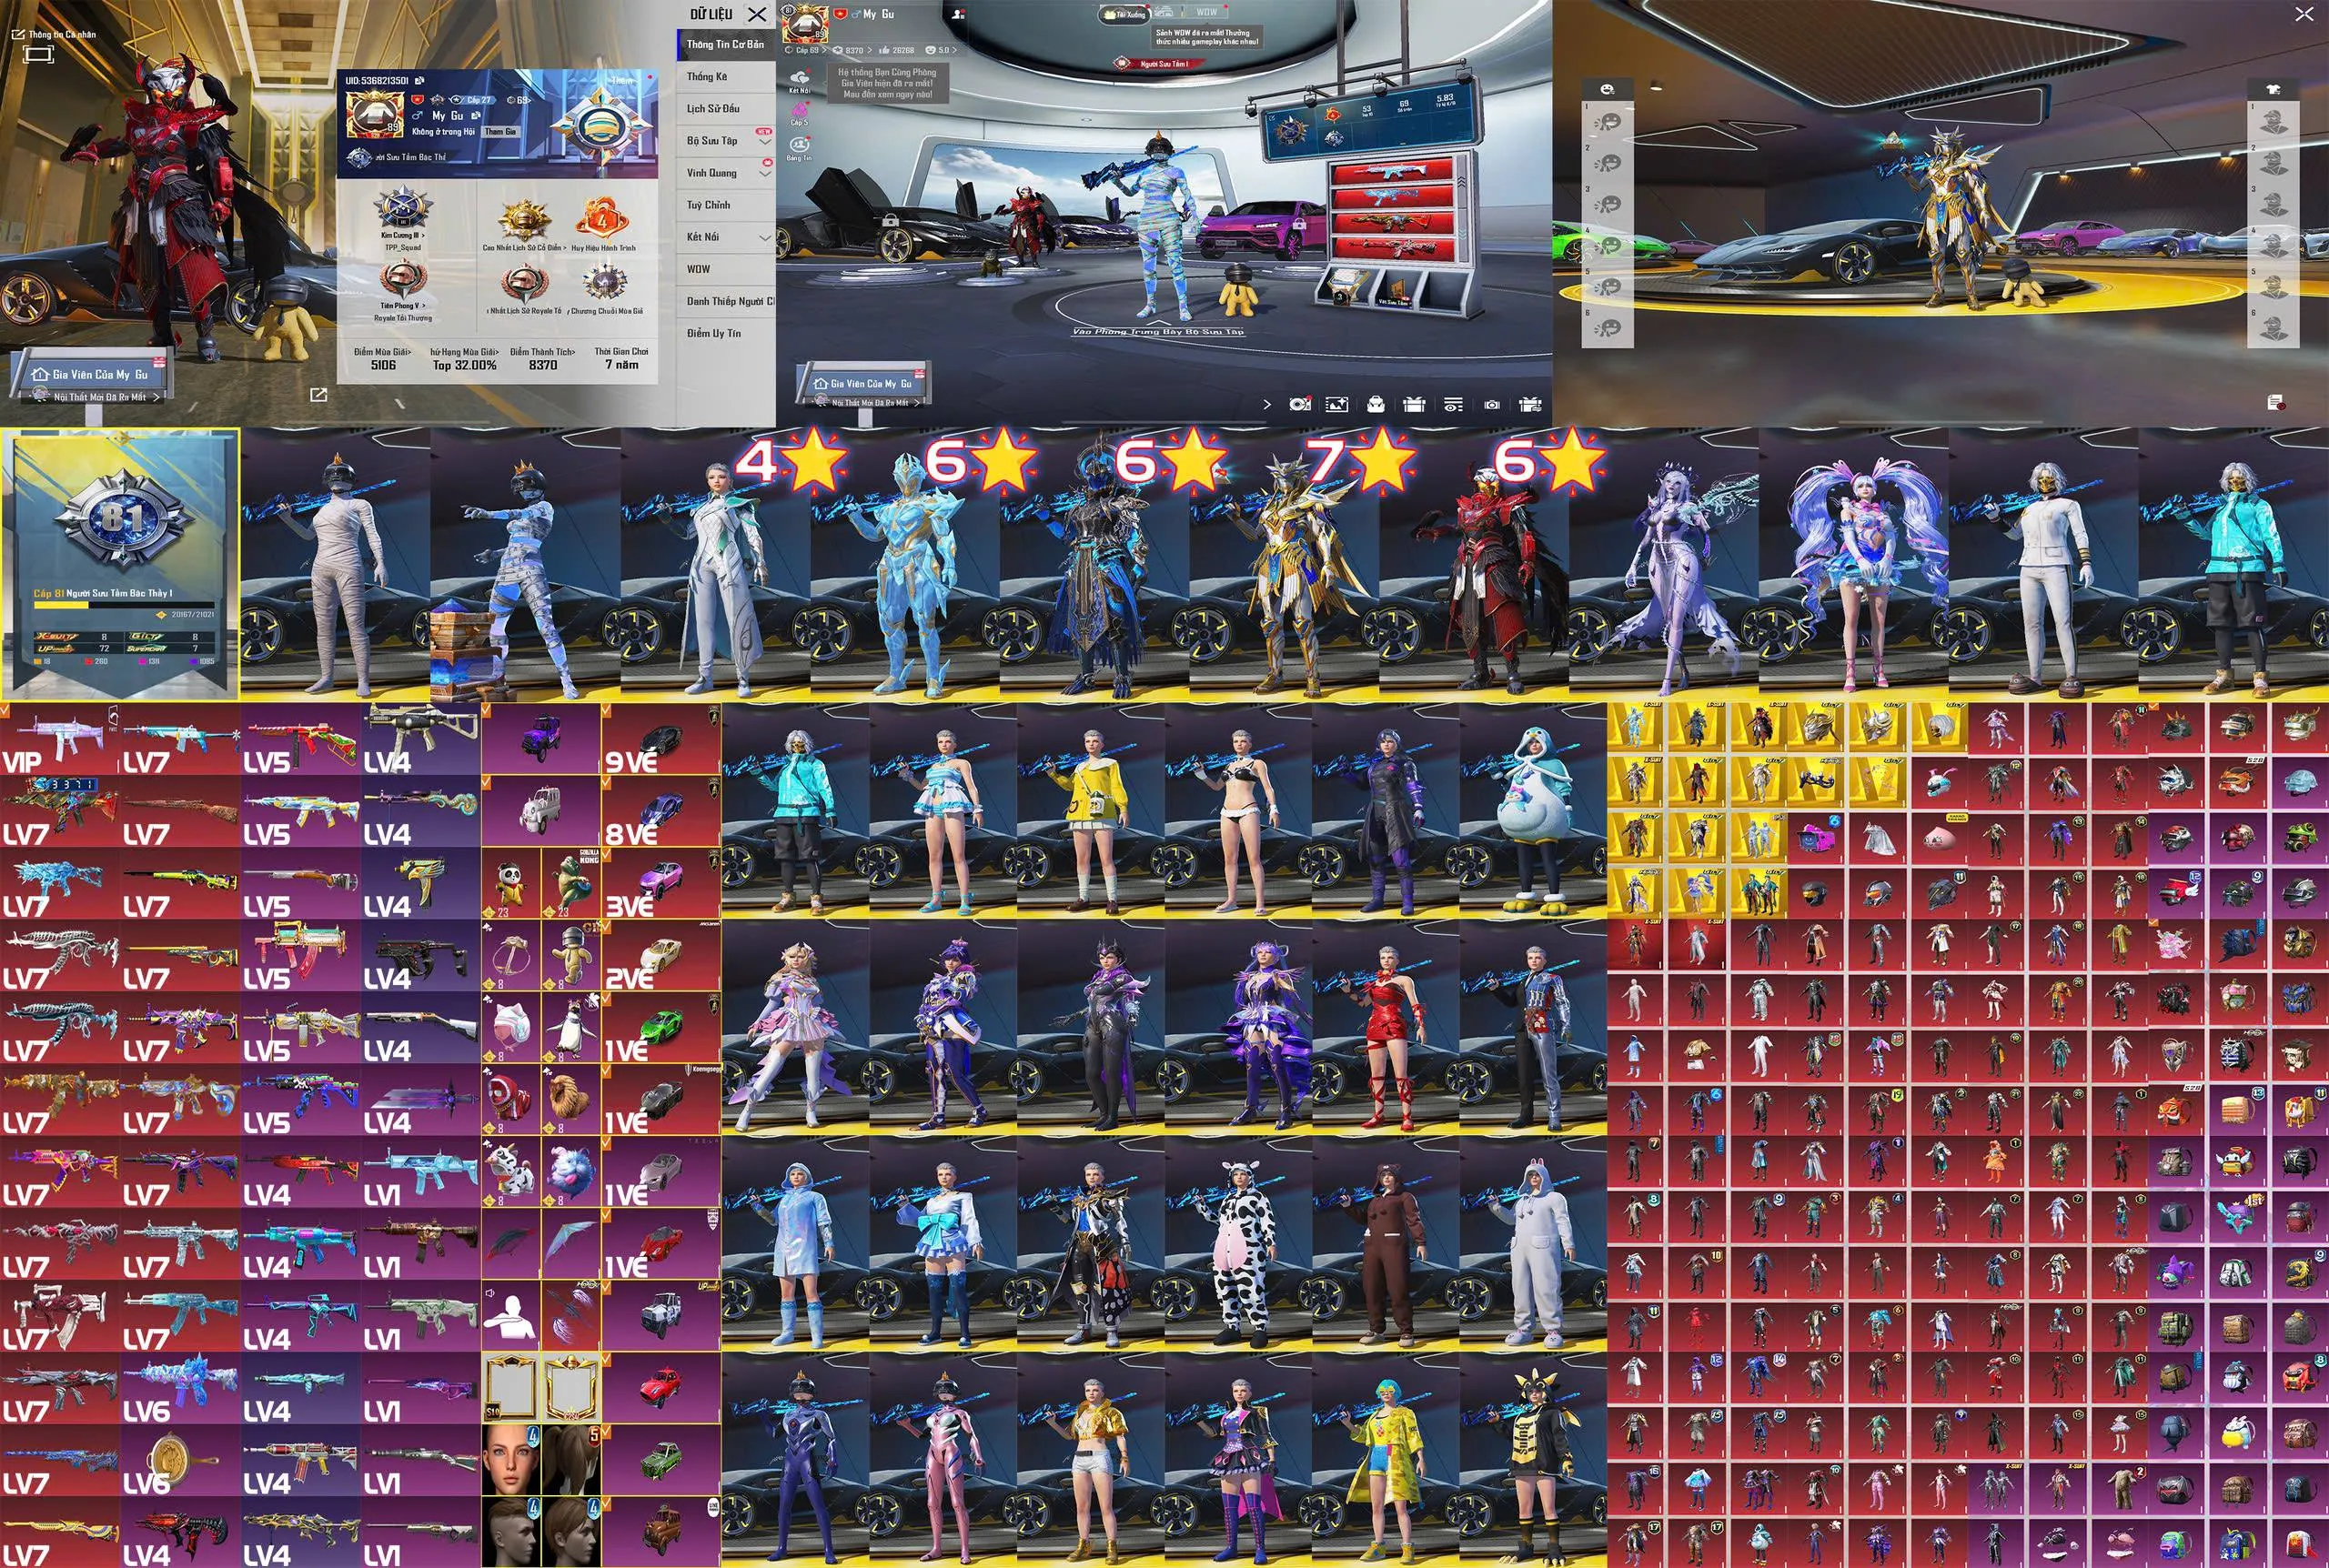Click the up chevrons on the weapon rack

1461,183
